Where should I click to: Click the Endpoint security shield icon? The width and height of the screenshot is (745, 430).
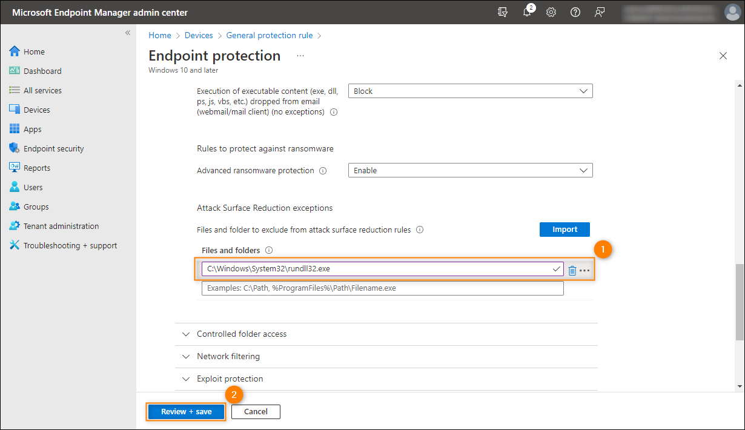pyautogui.click(x=15, y=148)
